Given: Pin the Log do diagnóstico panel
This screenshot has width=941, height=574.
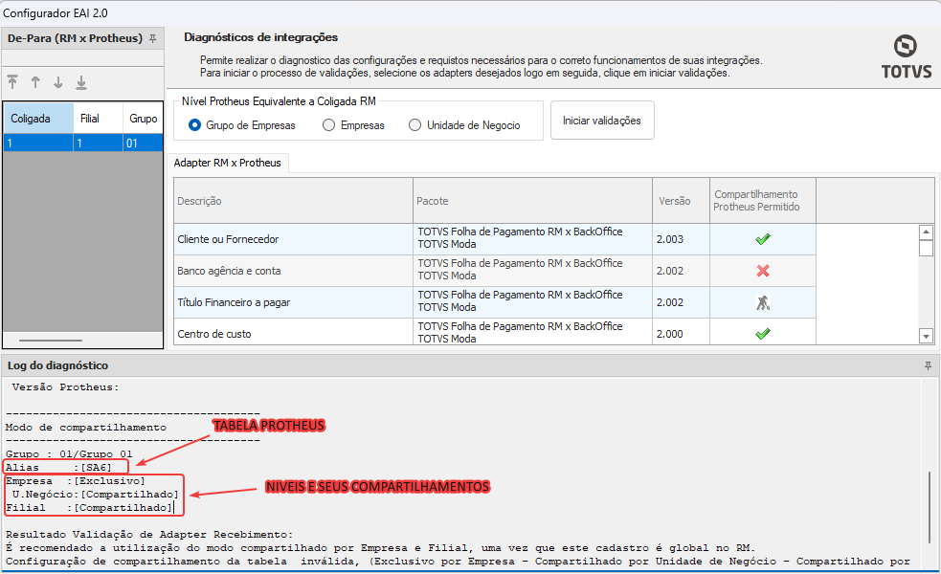Looking at the screenshot, I should click(928, 365).
